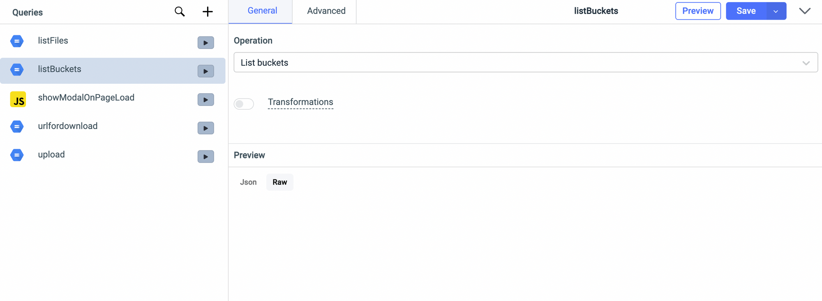Add a new query with plus icon
Image resolution: width=822 pixels, height=301 pixels.
pyautogui.click(x=208, y=11)
